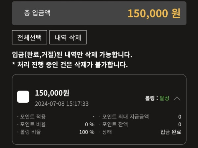Screen dimensions: 198x148
Task: Click the 입금 완료 status value
Action: (171, 132)
